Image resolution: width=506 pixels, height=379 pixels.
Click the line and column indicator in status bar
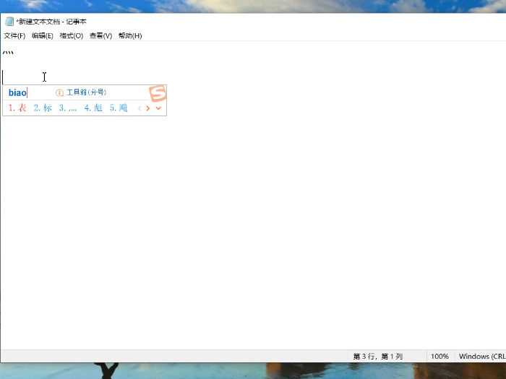377,357
